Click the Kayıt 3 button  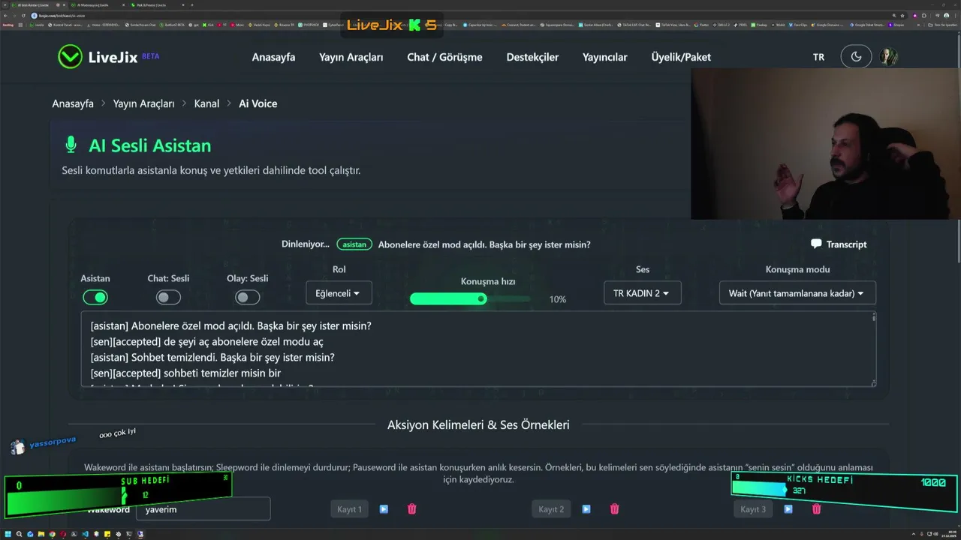[x=753, y=509]
